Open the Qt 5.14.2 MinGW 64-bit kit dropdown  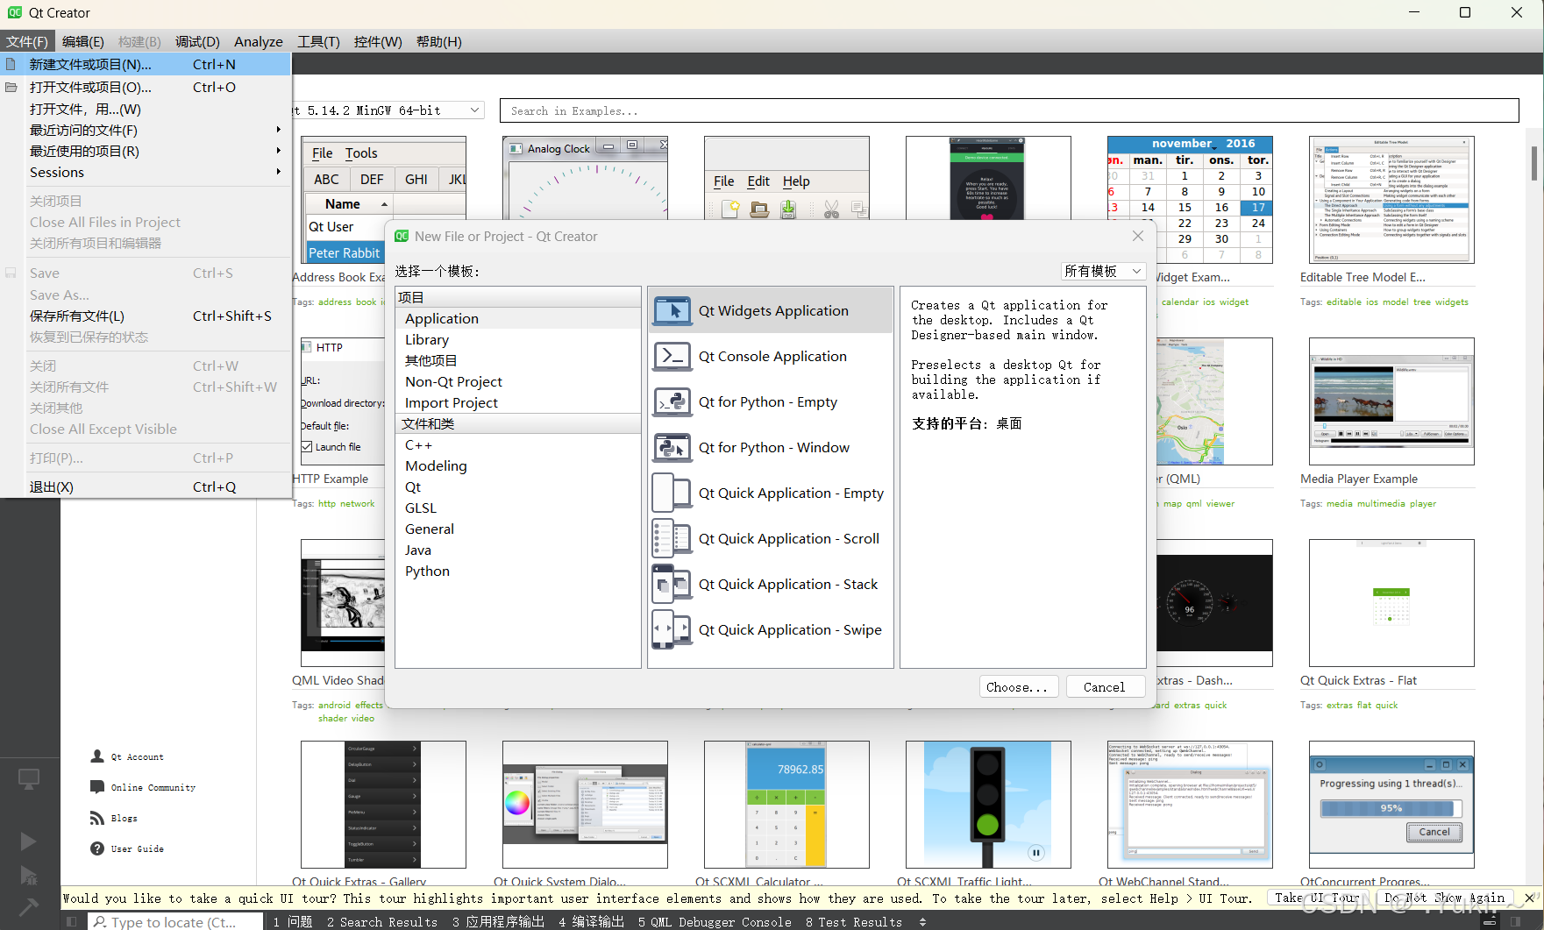388,110
